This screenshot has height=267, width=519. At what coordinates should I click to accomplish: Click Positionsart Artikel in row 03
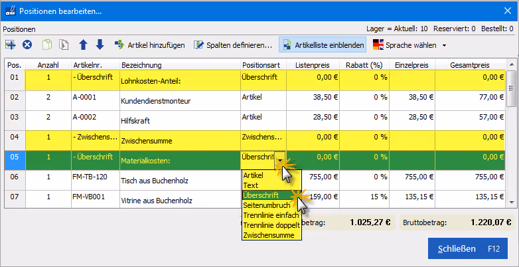[x=263, y=121]
